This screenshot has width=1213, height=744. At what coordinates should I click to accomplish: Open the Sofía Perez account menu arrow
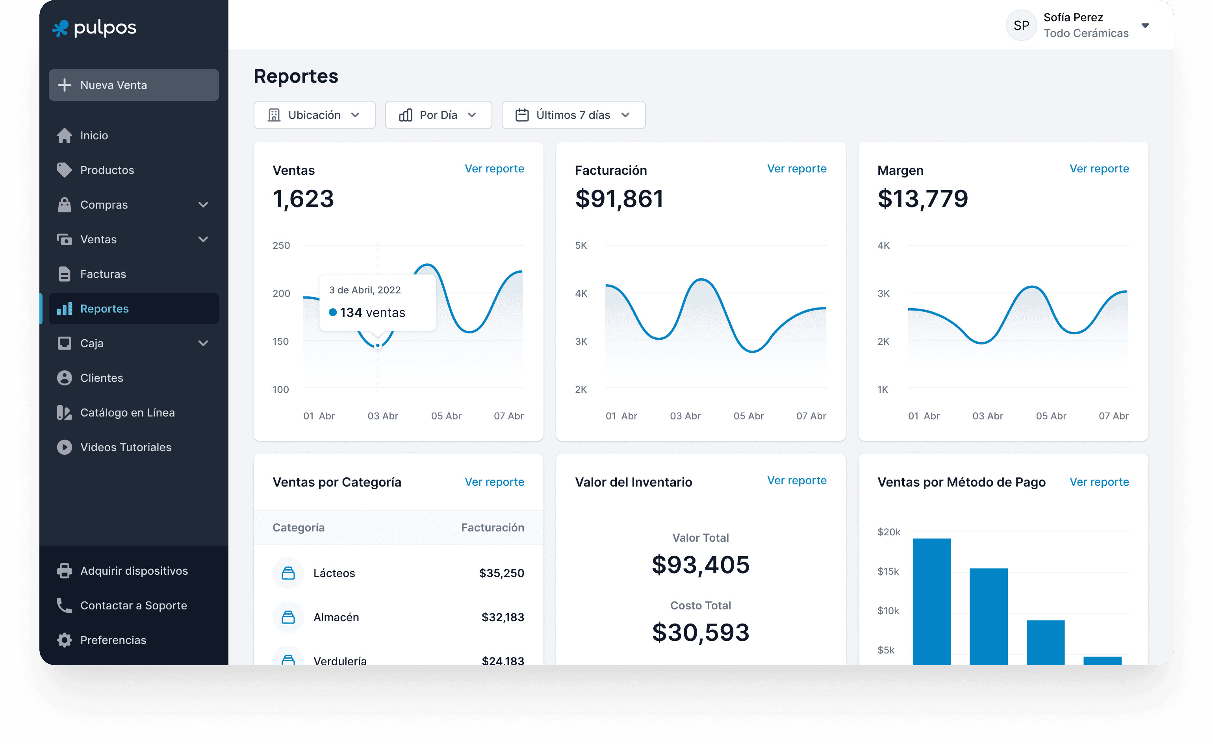1145,26
